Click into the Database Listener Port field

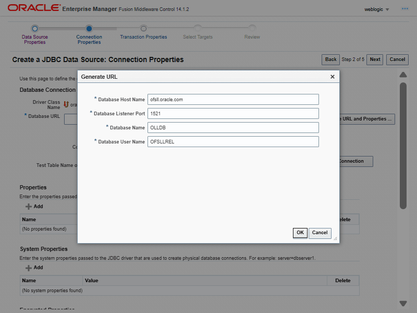(x=233, y=113)
